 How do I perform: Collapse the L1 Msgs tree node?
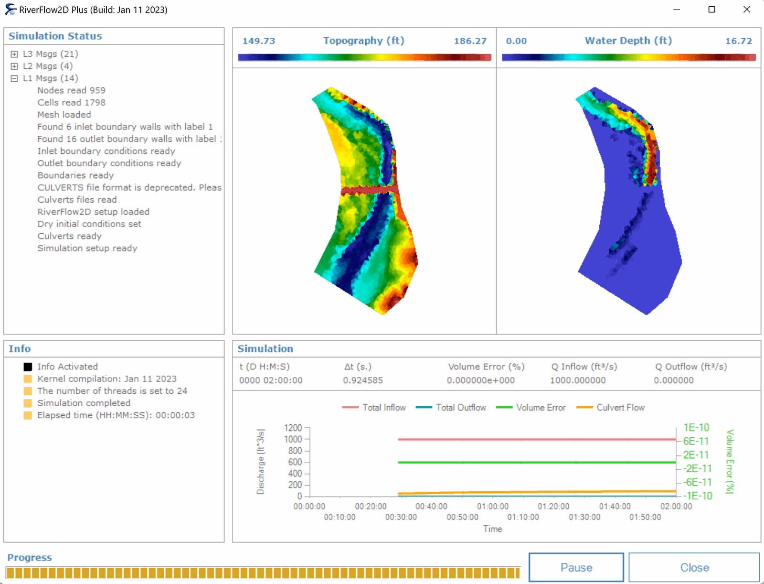(14, 78)
